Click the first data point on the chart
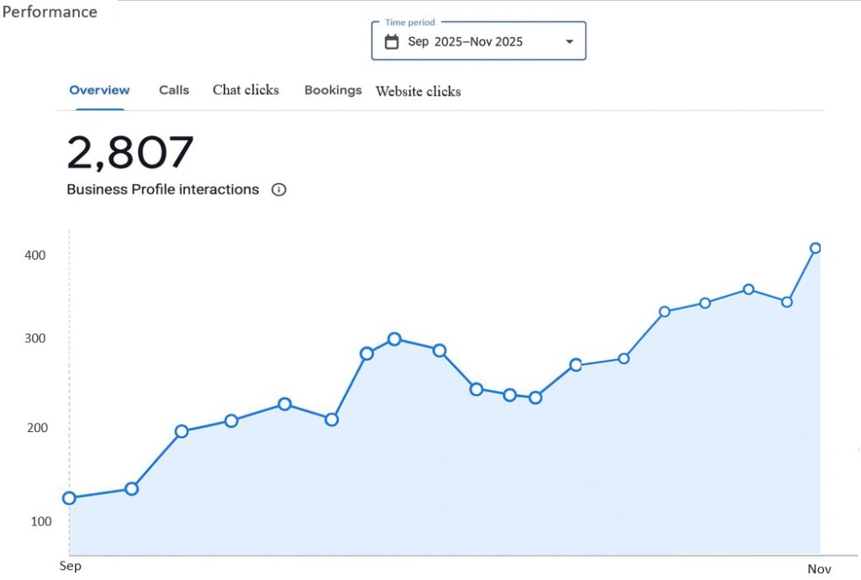 pos(69,498)
